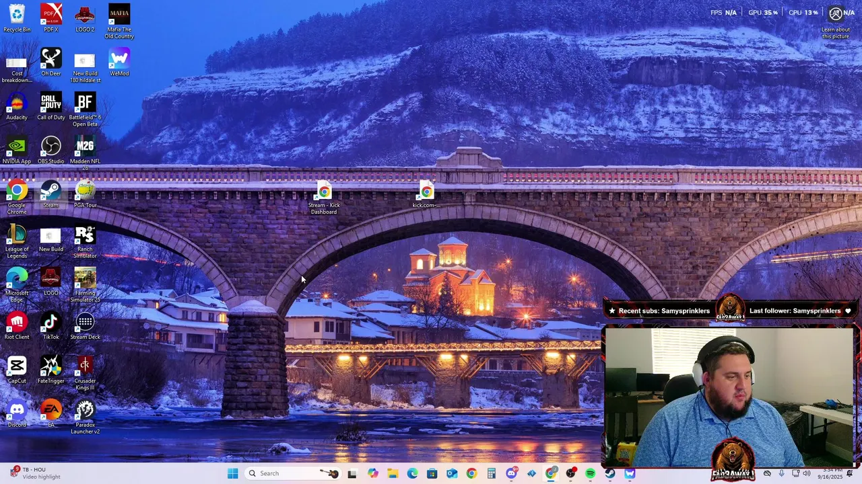Viewport: 862px width, 484px height.
Task: Launch Mafia The Old Country shortcut
Action: pyautogui.click(x=119, y=22)
